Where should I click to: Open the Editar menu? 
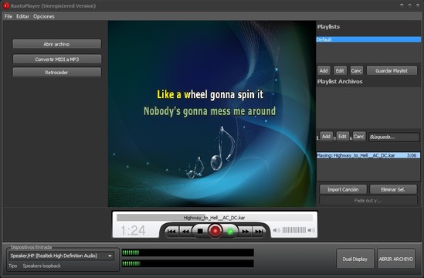pos(22,16)
